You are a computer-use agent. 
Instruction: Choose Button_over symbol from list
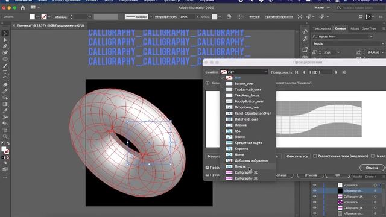pos(247,84)
